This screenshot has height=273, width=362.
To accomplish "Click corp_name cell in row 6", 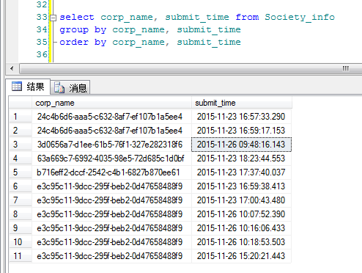I will 111,186.
